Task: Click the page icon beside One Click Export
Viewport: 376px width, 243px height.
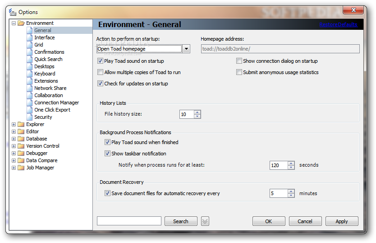Action: pyautogui.click(x=29, y=110)
